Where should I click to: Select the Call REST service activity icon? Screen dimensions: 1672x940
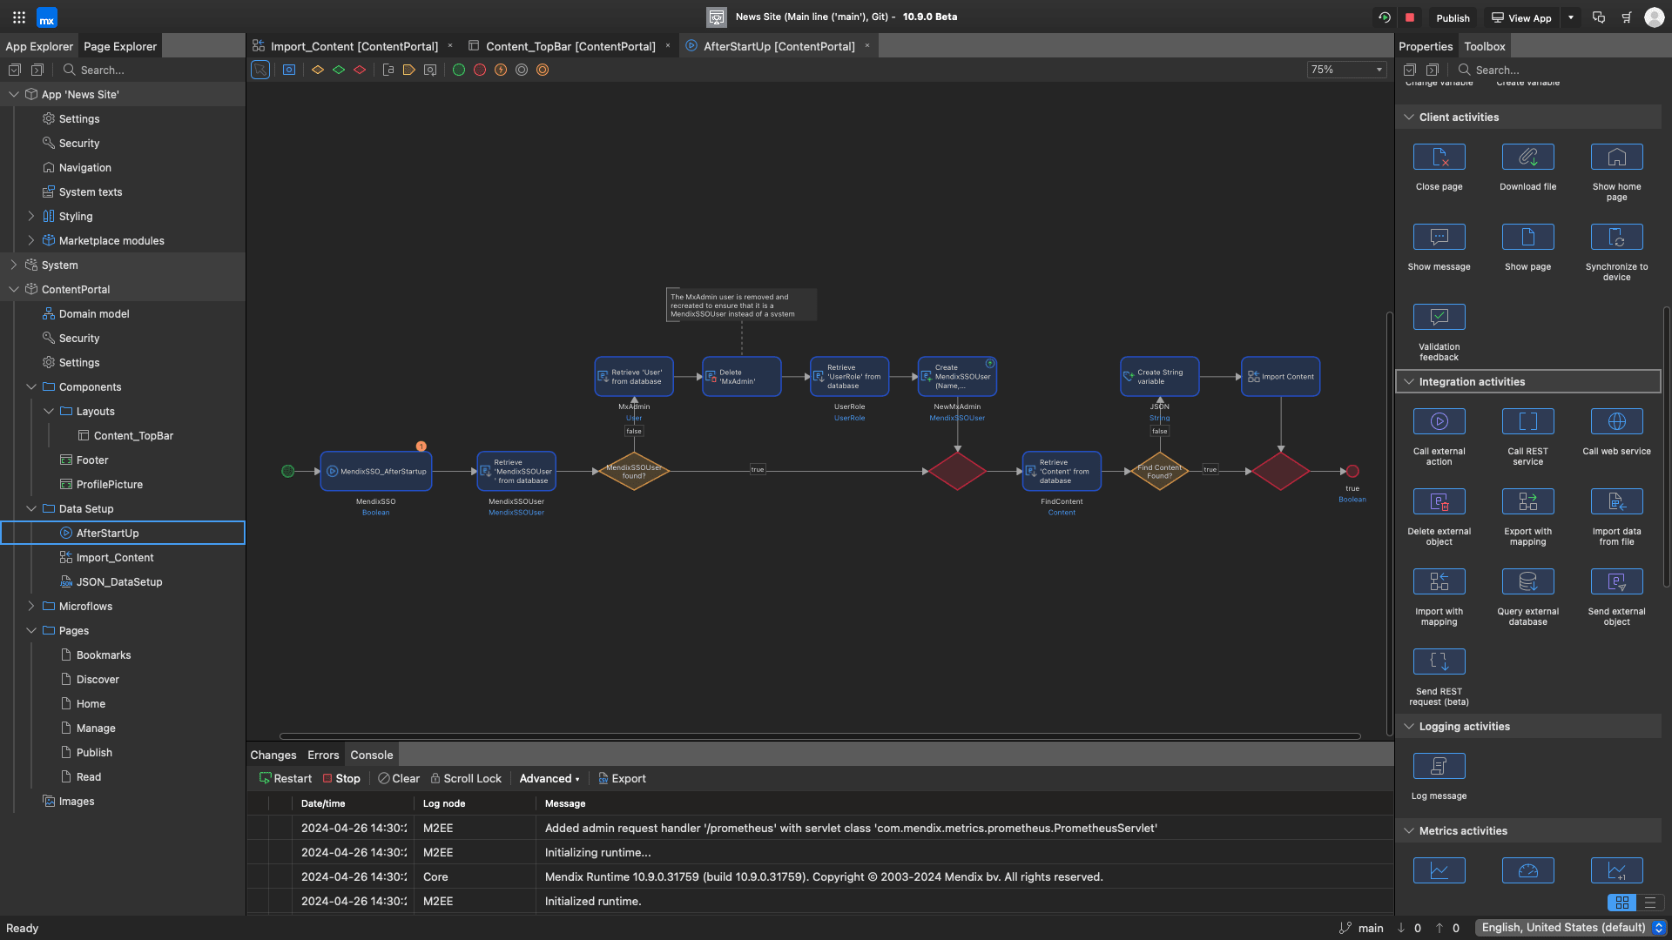coord(1528,421)
